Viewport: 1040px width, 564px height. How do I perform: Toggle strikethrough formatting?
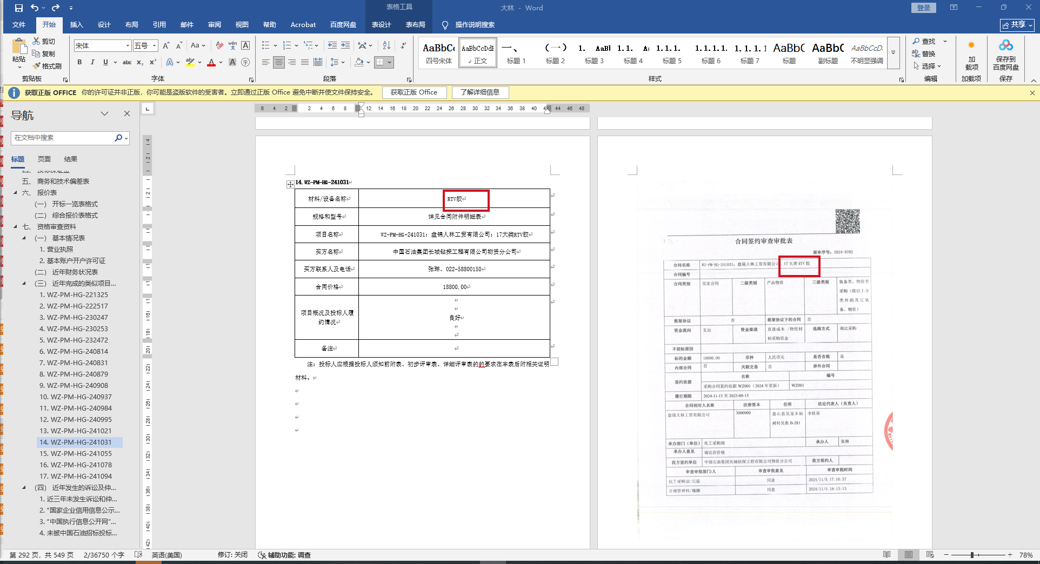(x=127, y=62)
